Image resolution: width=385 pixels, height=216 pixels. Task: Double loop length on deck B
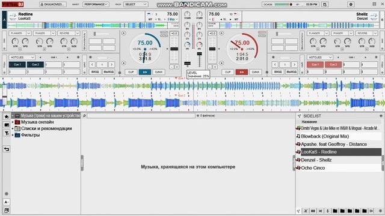294,64
